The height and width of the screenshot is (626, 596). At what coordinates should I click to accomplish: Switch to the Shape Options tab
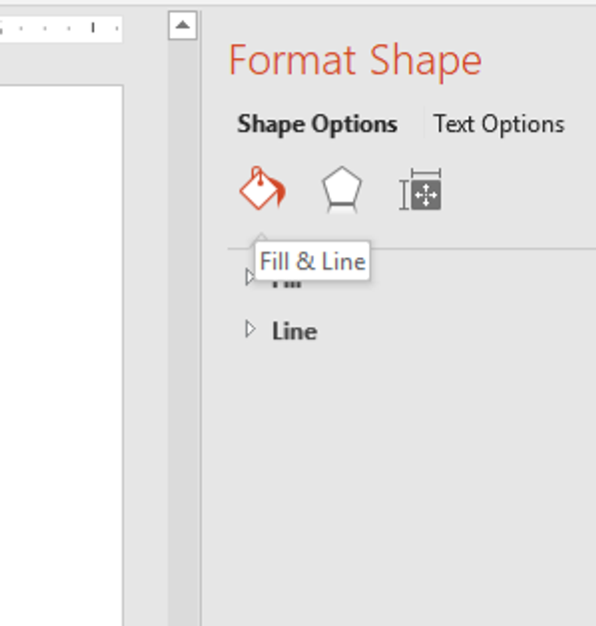317,124
